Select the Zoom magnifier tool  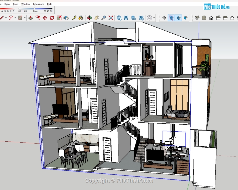click(x=104, y=18)
